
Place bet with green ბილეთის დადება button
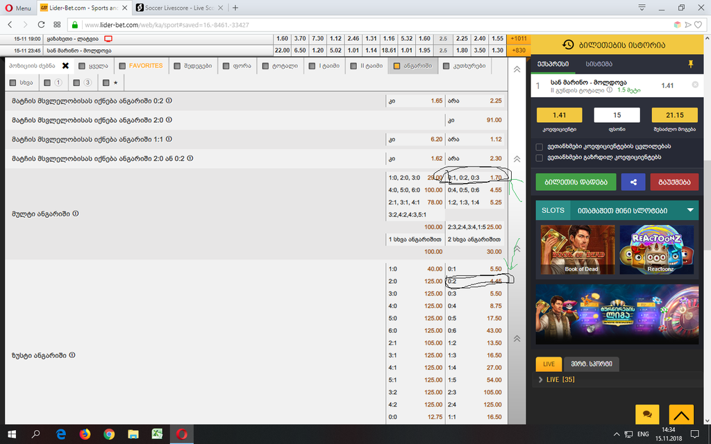pyautogui.click(x=576, y=182)
